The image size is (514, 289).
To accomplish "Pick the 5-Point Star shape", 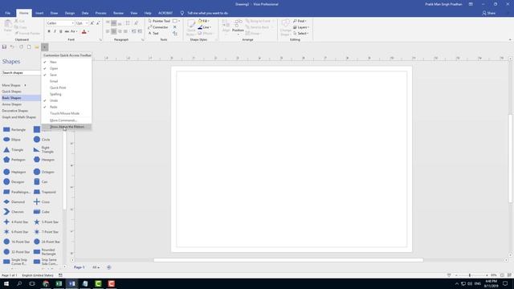I will tap(47, 222).
